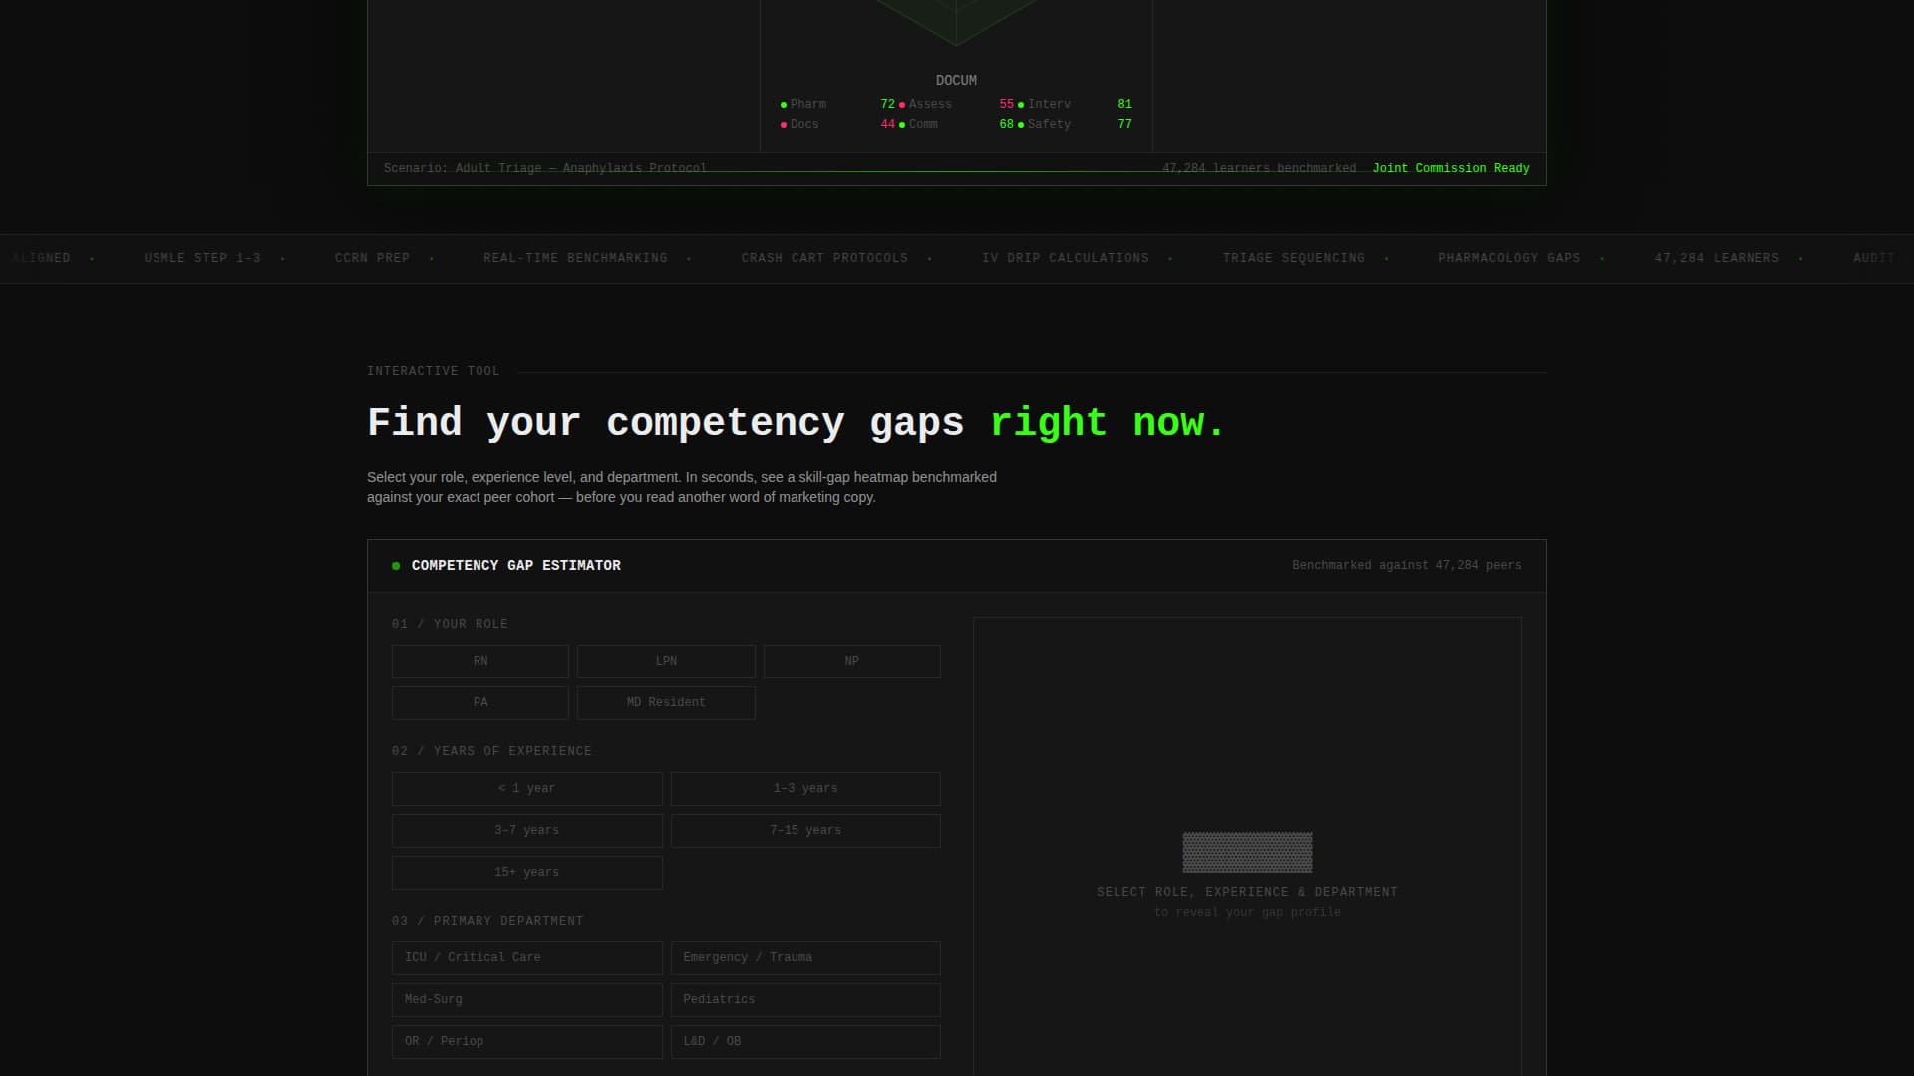Choose the Med-Surg department
The width and height of the screenshot is (1914, 1076).
(526, 1000)
